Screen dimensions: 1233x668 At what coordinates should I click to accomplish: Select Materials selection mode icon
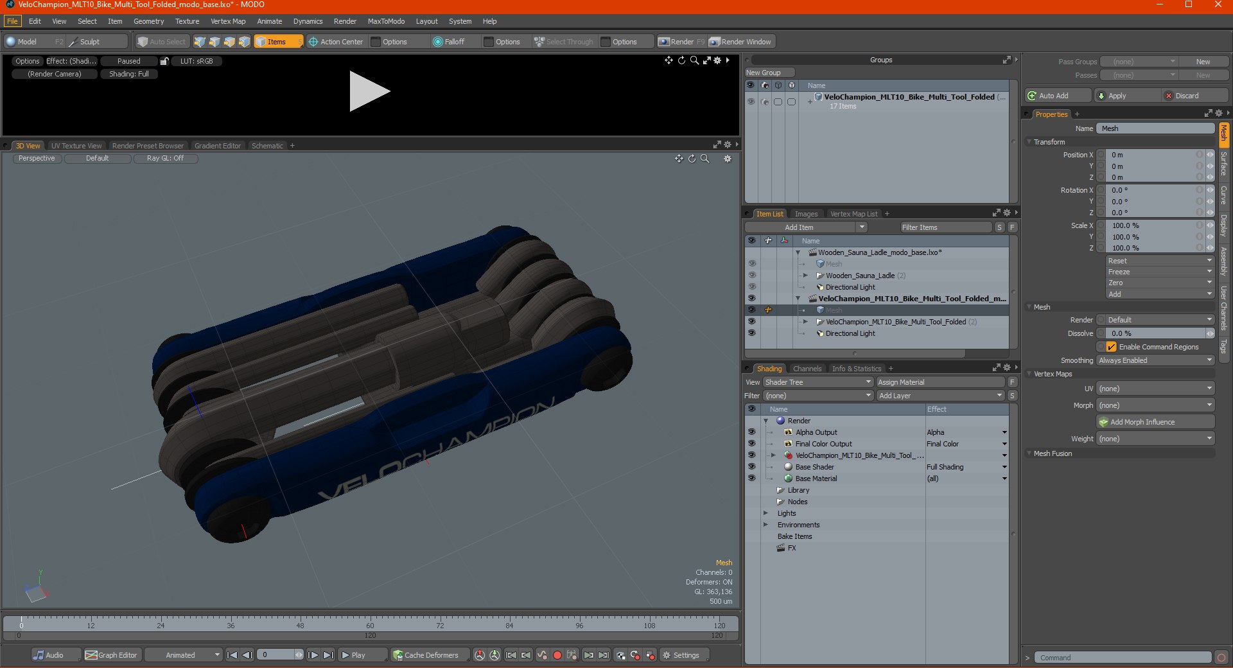coord(244,42)
